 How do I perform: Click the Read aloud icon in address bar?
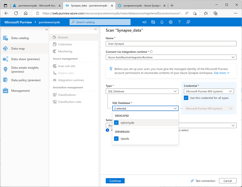coord(187,13)
